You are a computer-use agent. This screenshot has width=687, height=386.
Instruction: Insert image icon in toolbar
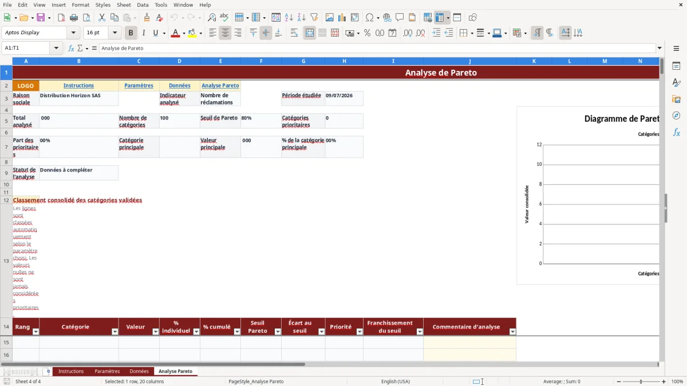point(330,18)
